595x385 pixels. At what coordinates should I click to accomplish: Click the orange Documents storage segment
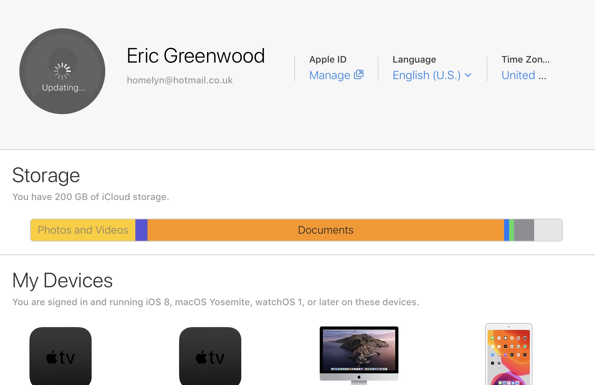pos(325,230)
